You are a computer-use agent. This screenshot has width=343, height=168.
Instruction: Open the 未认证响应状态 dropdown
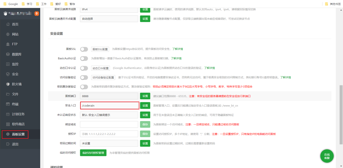(x=109, y=115)
